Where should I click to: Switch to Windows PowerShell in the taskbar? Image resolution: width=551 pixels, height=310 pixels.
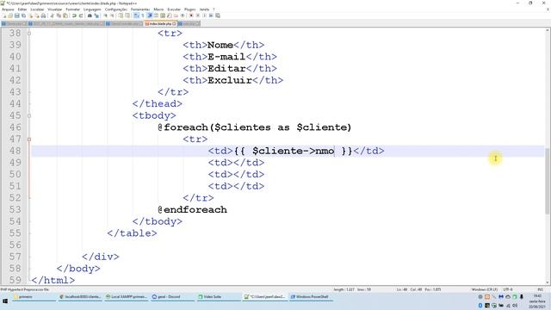[x=311, y=297]
